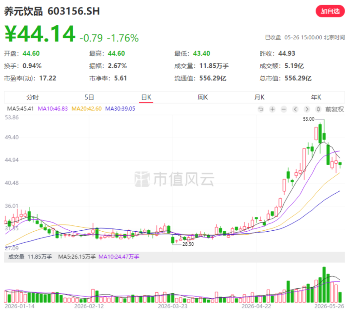Click the orange MA20:42.60 indicator label
The image size is (352, 313).
tap(86, 109)
